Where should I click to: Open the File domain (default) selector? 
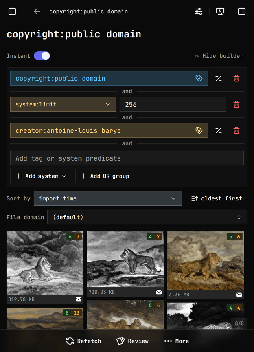[147, 217]
